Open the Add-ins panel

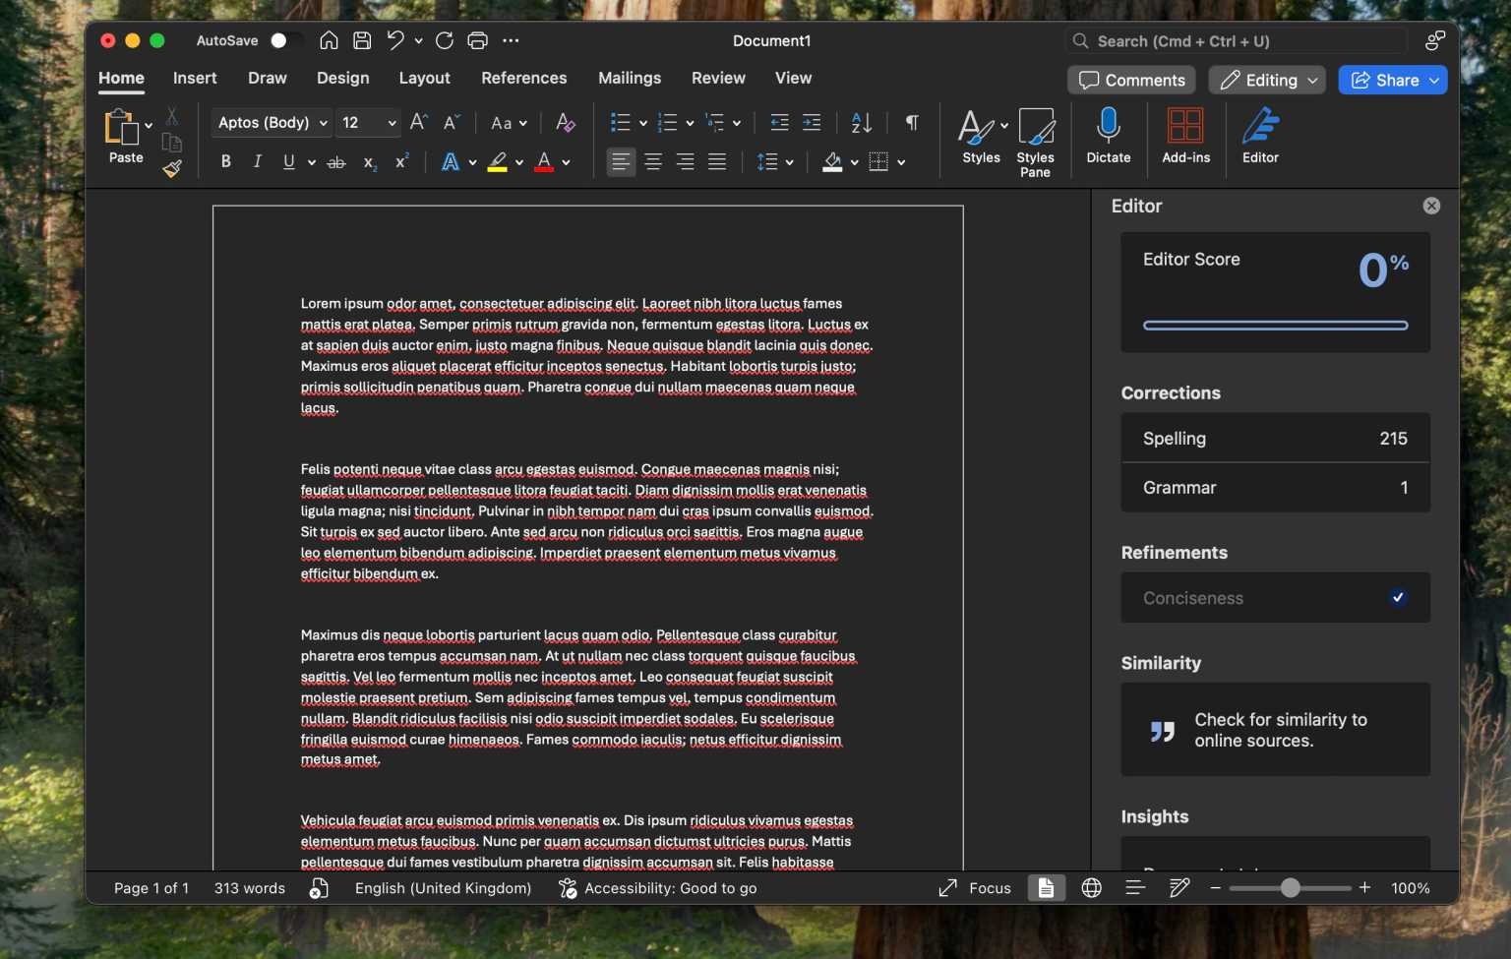tap(1184, 138)
